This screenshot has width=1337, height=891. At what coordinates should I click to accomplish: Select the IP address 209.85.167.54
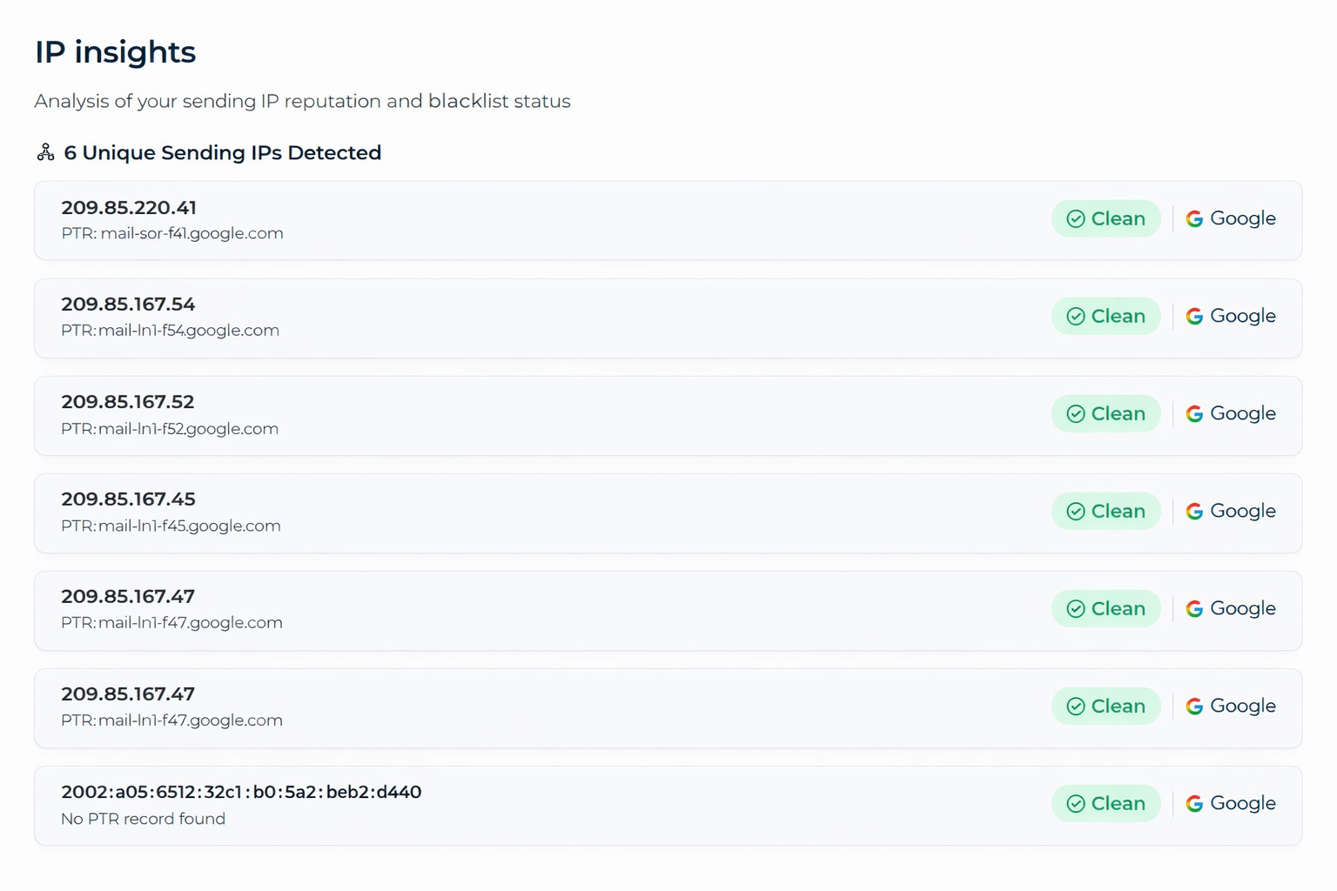[128, 304]
